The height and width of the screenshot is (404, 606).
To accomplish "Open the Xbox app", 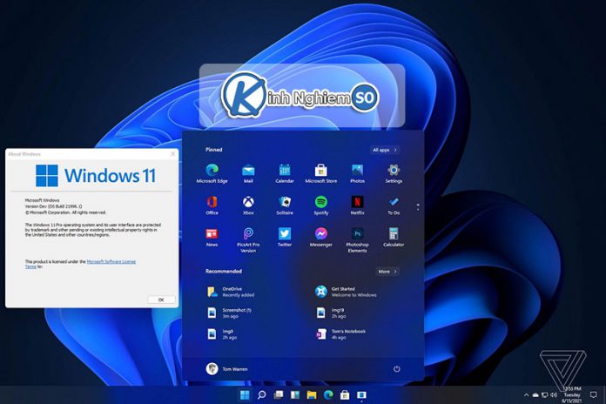I will [x=248, y=205].
